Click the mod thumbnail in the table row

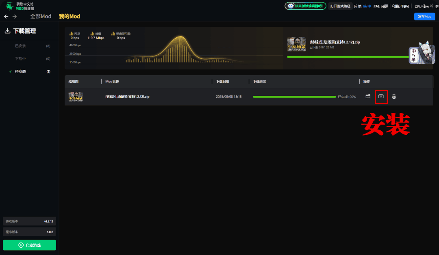coord(76,97)
